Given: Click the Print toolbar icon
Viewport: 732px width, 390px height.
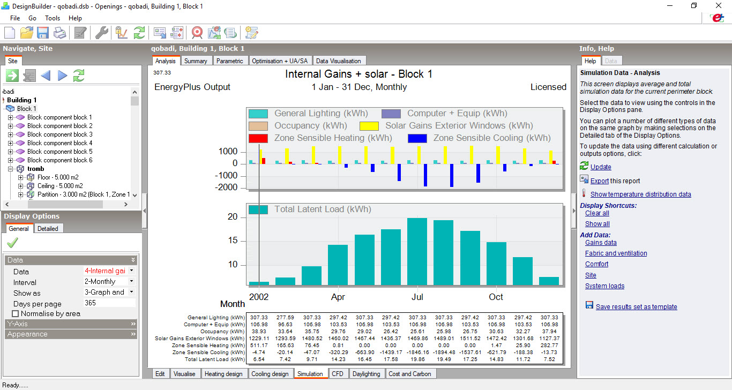Looking at the screenshot, I should (59, 33).
